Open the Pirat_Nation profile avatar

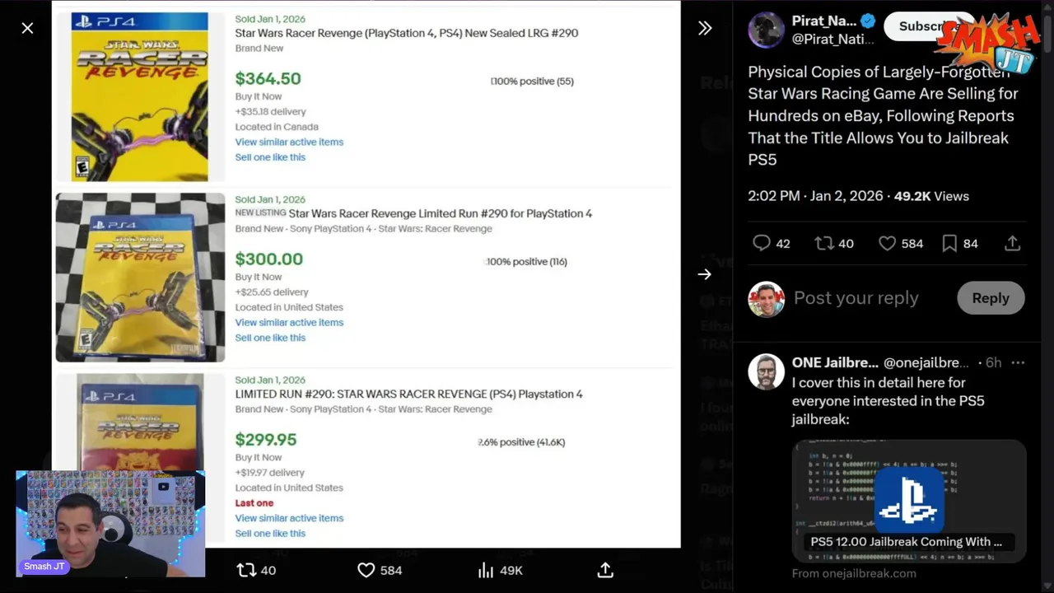(x=766, y=30)
